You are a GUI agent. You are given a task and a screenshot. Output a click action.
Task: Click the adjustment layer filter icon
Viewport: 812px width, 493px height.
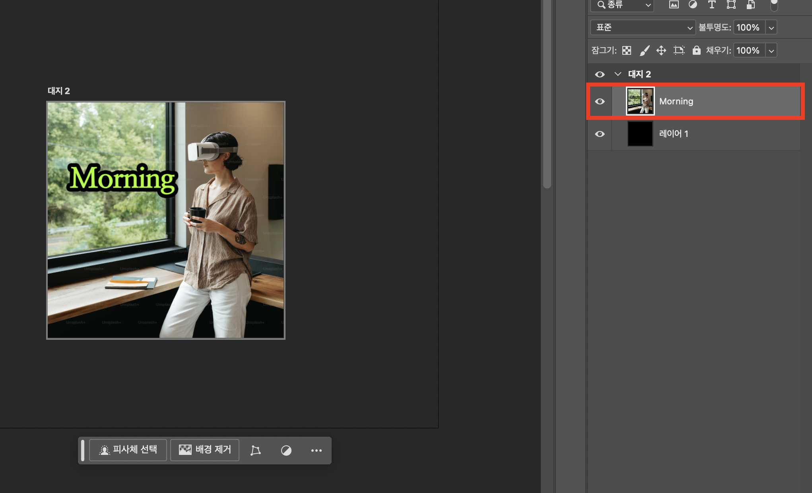(693, 5)
